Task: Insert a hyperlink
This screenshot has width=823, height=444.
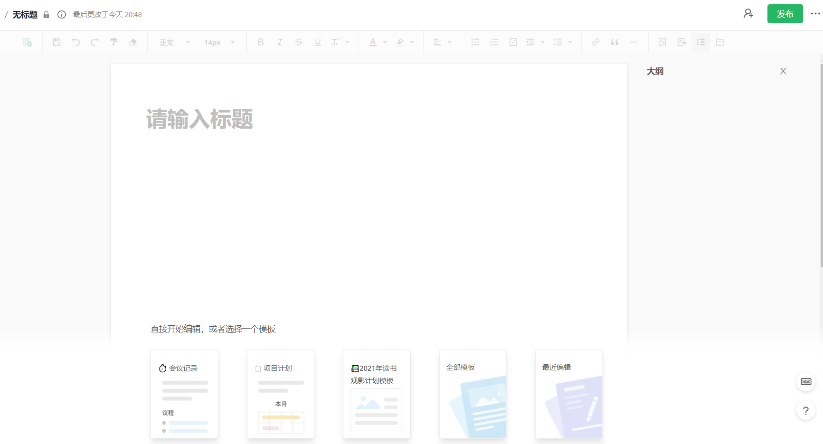Action: pos(596,42)
